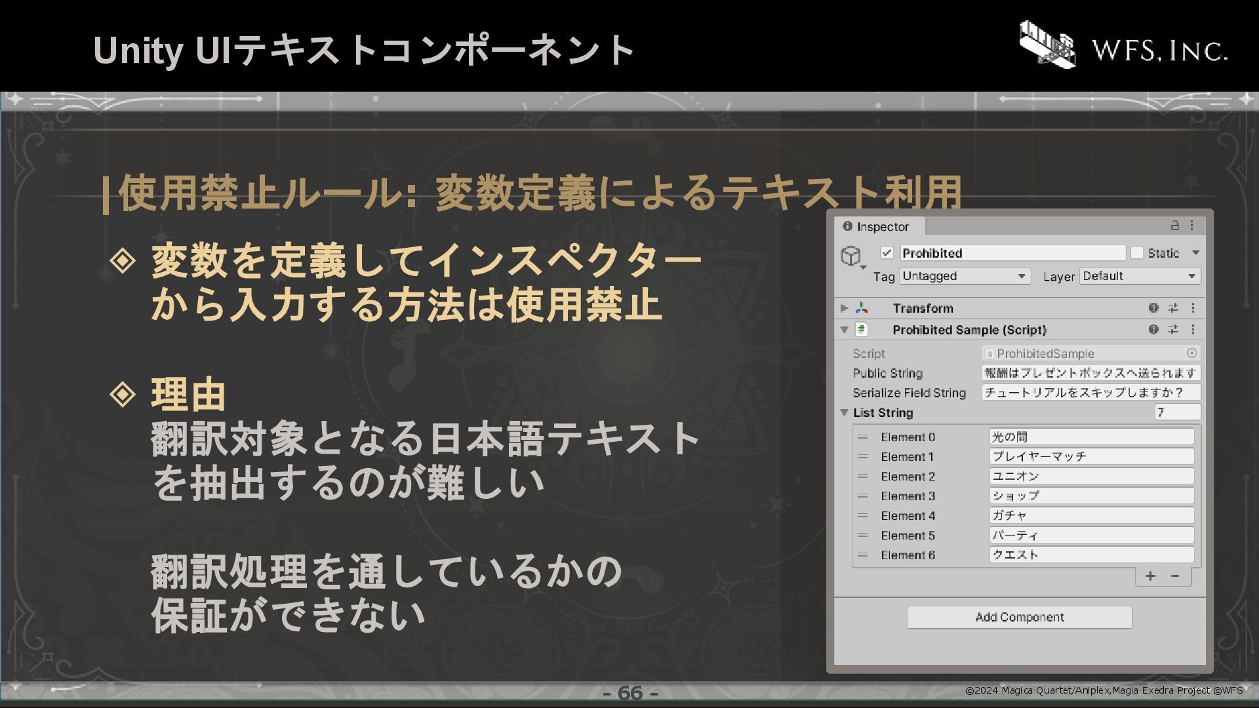Image resolution: width=1259 pixels, height=708 pixels.
Task: Click the Element 2 field ユニオン
Action: click(x=1091, y=477)
